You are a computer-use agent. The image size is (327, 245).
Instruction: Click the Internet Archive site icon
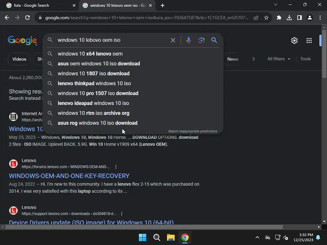click(13, 116)
